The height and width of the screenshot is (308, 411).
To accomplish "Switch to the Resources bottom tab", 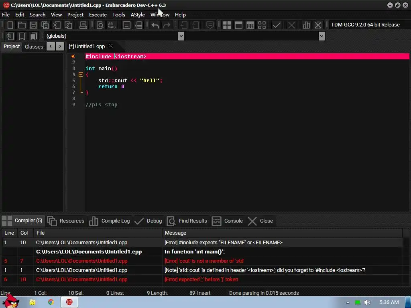I will pyautogui.click(x=66, y=221).
